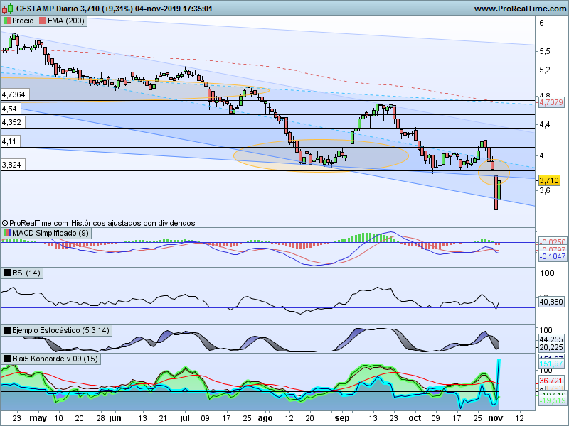Click the EMA (200) legend button
This screenshot has height=426, width=569.
[62, 21]
